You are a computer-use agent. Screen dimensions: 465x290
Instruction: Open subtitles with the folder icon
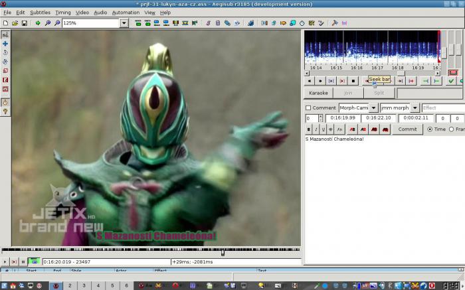(15, 23)
